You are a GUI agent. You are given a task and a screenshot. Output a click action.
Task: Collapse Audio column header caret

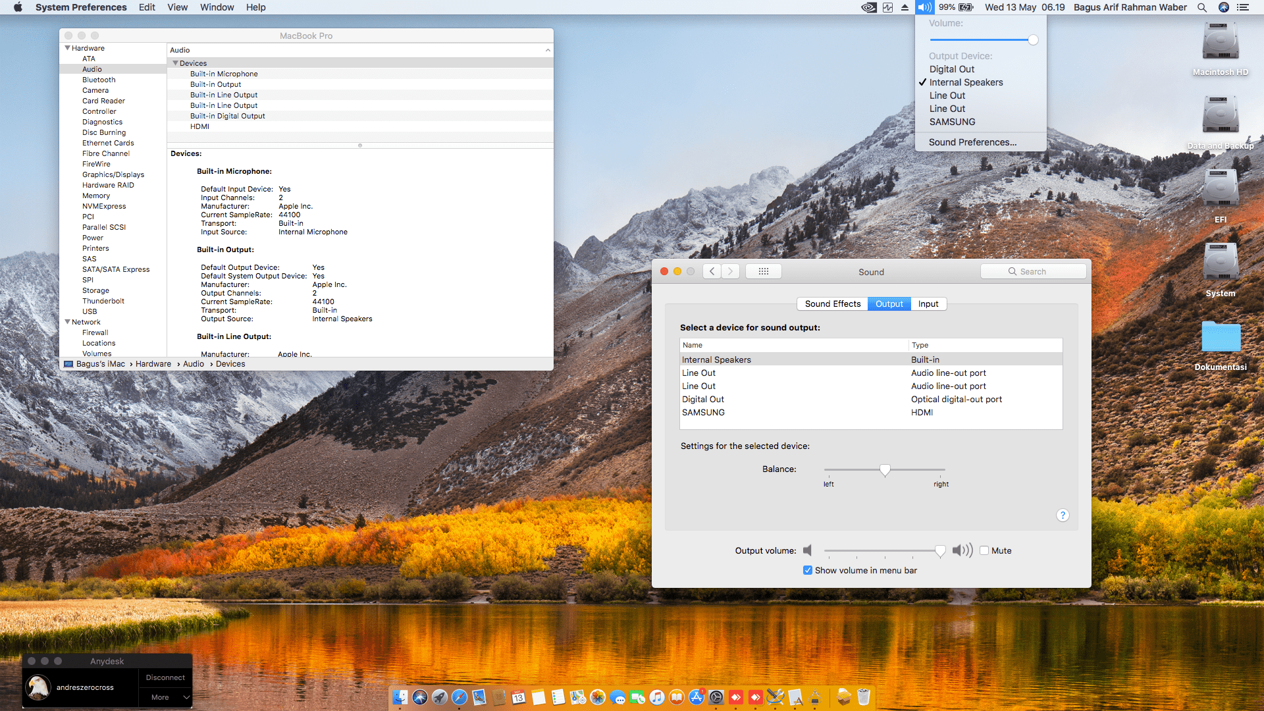click(548, 50)
